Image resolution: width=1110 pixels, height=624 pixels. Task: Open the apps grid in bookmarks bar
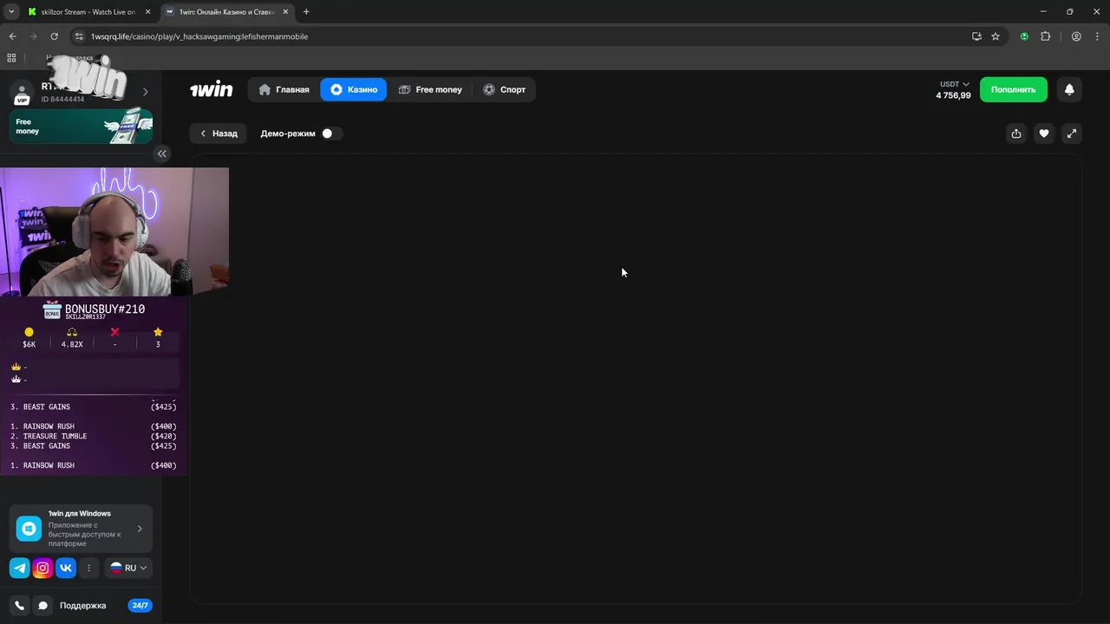point(11,58)
